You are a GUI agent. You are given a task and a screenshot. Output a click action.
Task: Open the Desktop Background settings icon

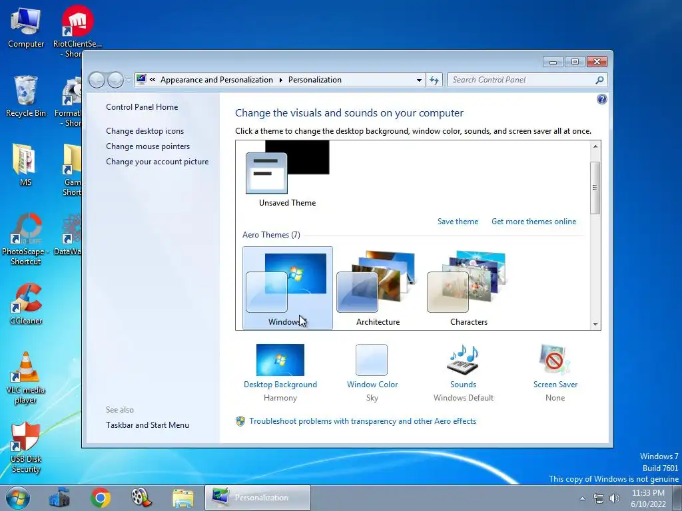280,360
